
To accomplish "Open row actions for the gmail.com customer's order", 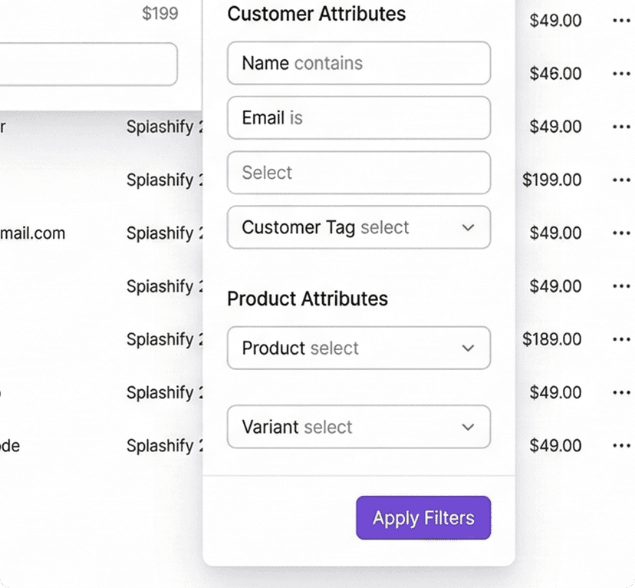I will click(x=622, y=233).
